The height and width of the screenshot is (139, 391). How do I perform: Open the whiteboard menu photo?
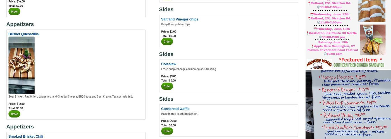[348, 105]
